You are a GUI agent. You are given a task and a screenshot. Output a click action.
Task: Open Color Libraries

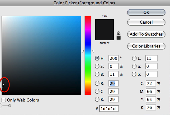pos(146,46)
